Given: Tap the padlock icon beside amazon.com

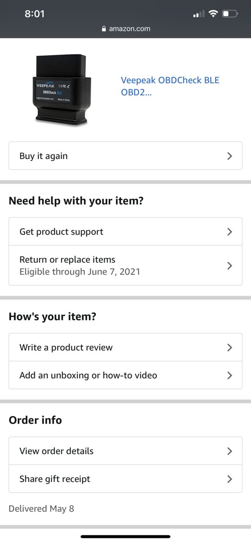Looking at the screenshot, I should (104, 29).
